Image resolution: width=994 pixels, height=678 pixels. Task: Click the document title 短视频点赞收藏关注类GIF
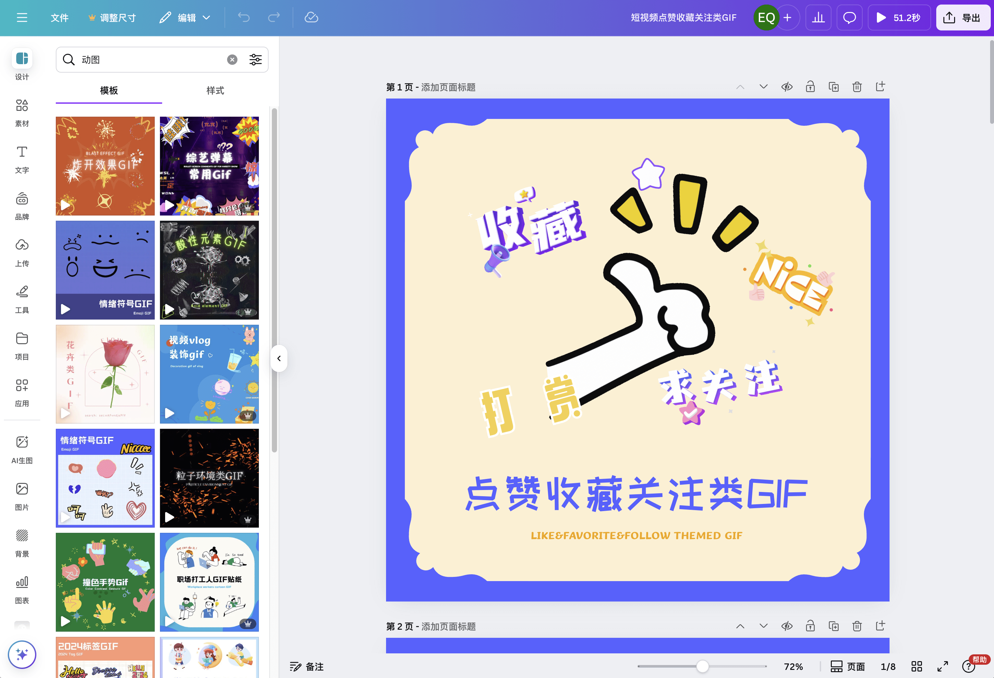coord(684,18)
